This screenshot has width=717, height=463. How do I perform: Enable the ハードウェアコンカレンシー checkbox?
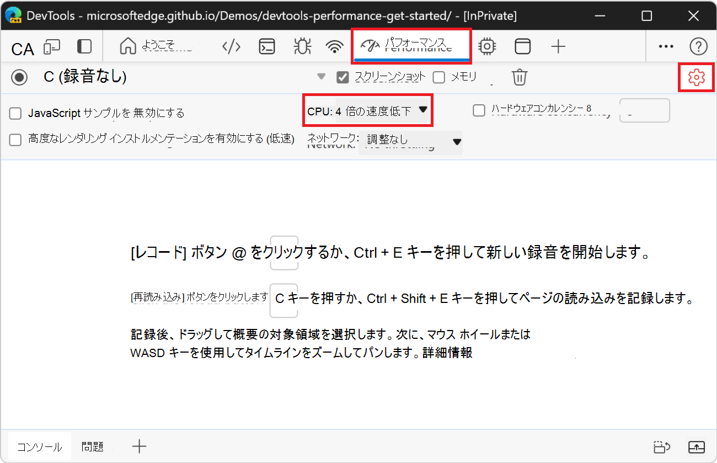479,111
